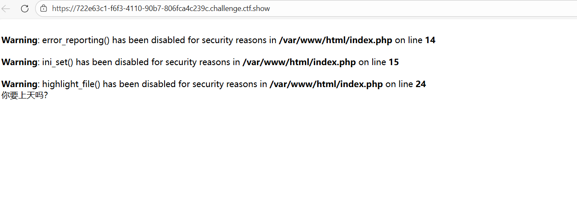Reload the page with the refresh icon

[25, 8]
